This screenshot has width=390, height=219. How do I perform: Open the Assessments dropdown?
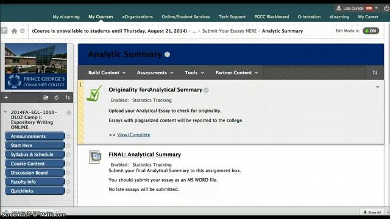point(155,72)
